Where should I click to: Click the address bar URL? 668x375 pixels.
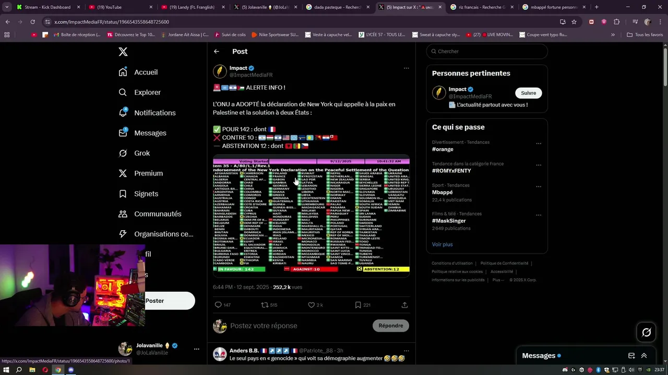(x=112, y=22)
